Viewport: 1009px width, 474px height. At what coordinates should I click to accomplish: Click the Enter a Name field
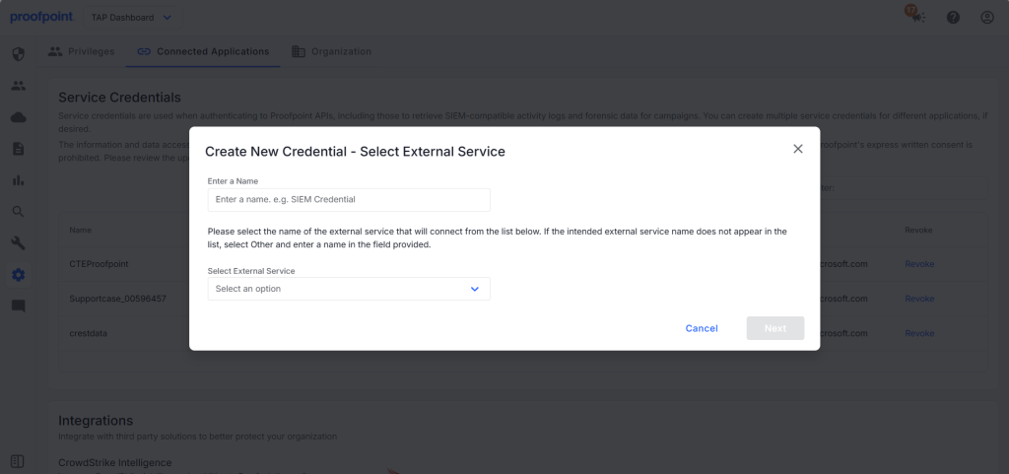tap(349, 199)
